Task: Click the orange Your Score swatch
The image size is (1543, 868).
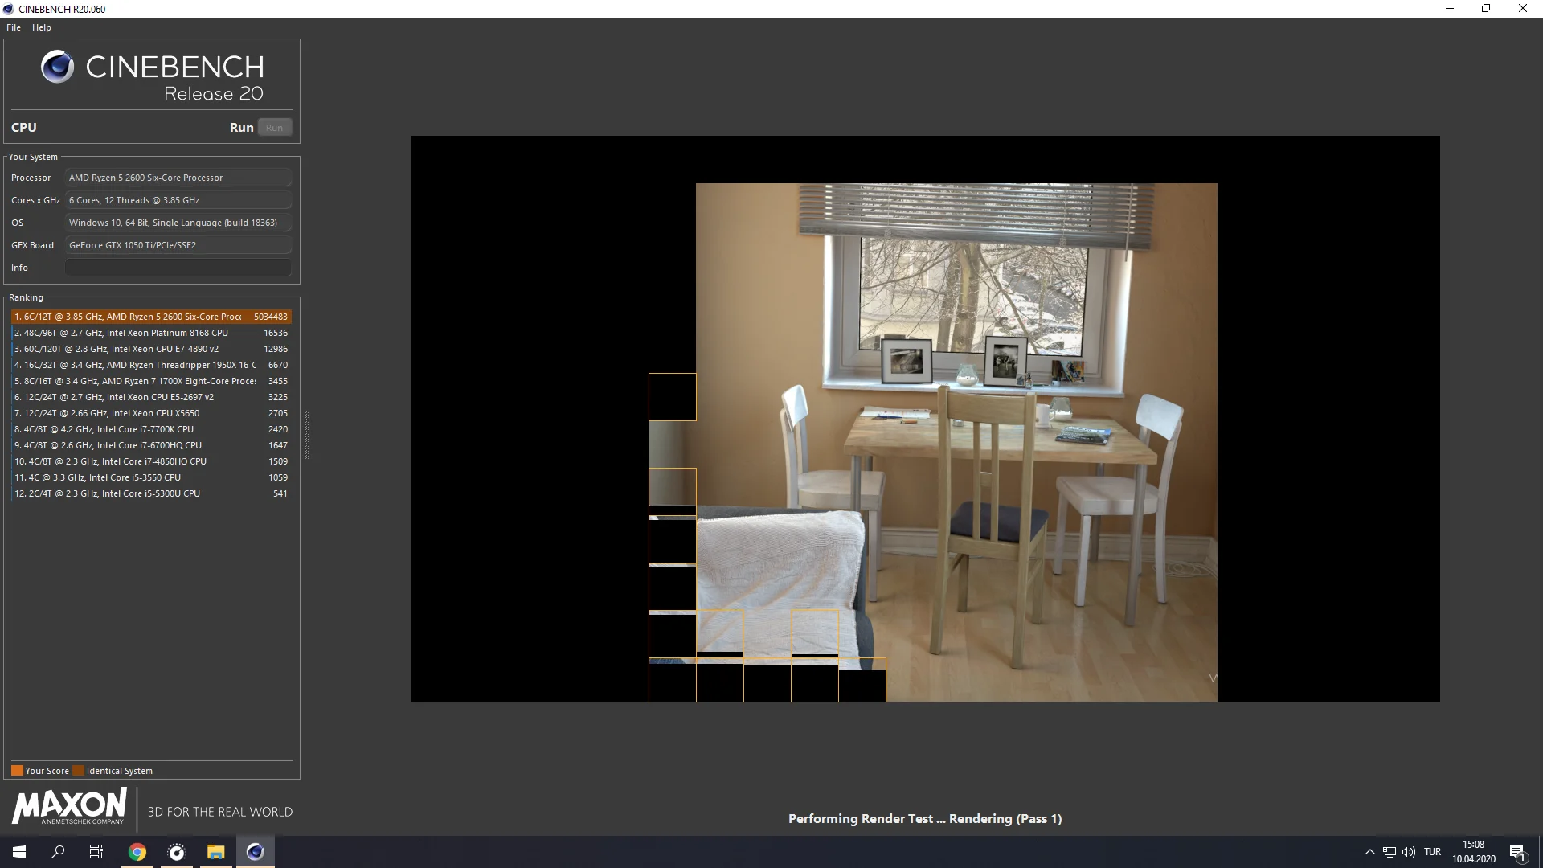Action: [17, 771]
